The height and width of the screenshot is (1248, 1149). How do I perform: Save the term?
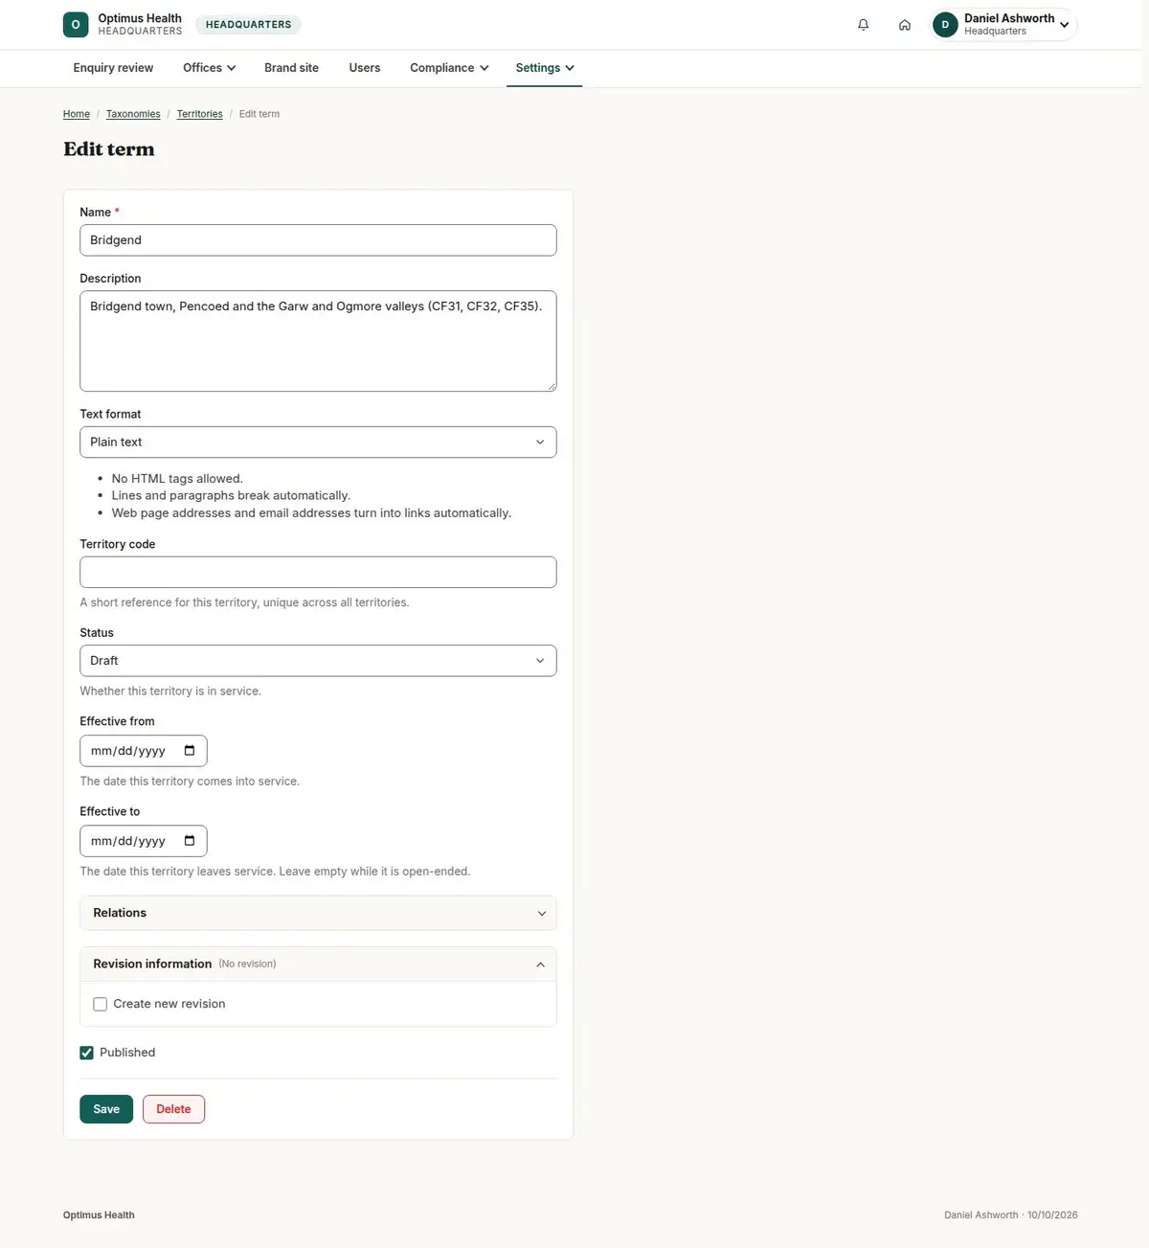pyautogui.click(x=106, y=1109)
